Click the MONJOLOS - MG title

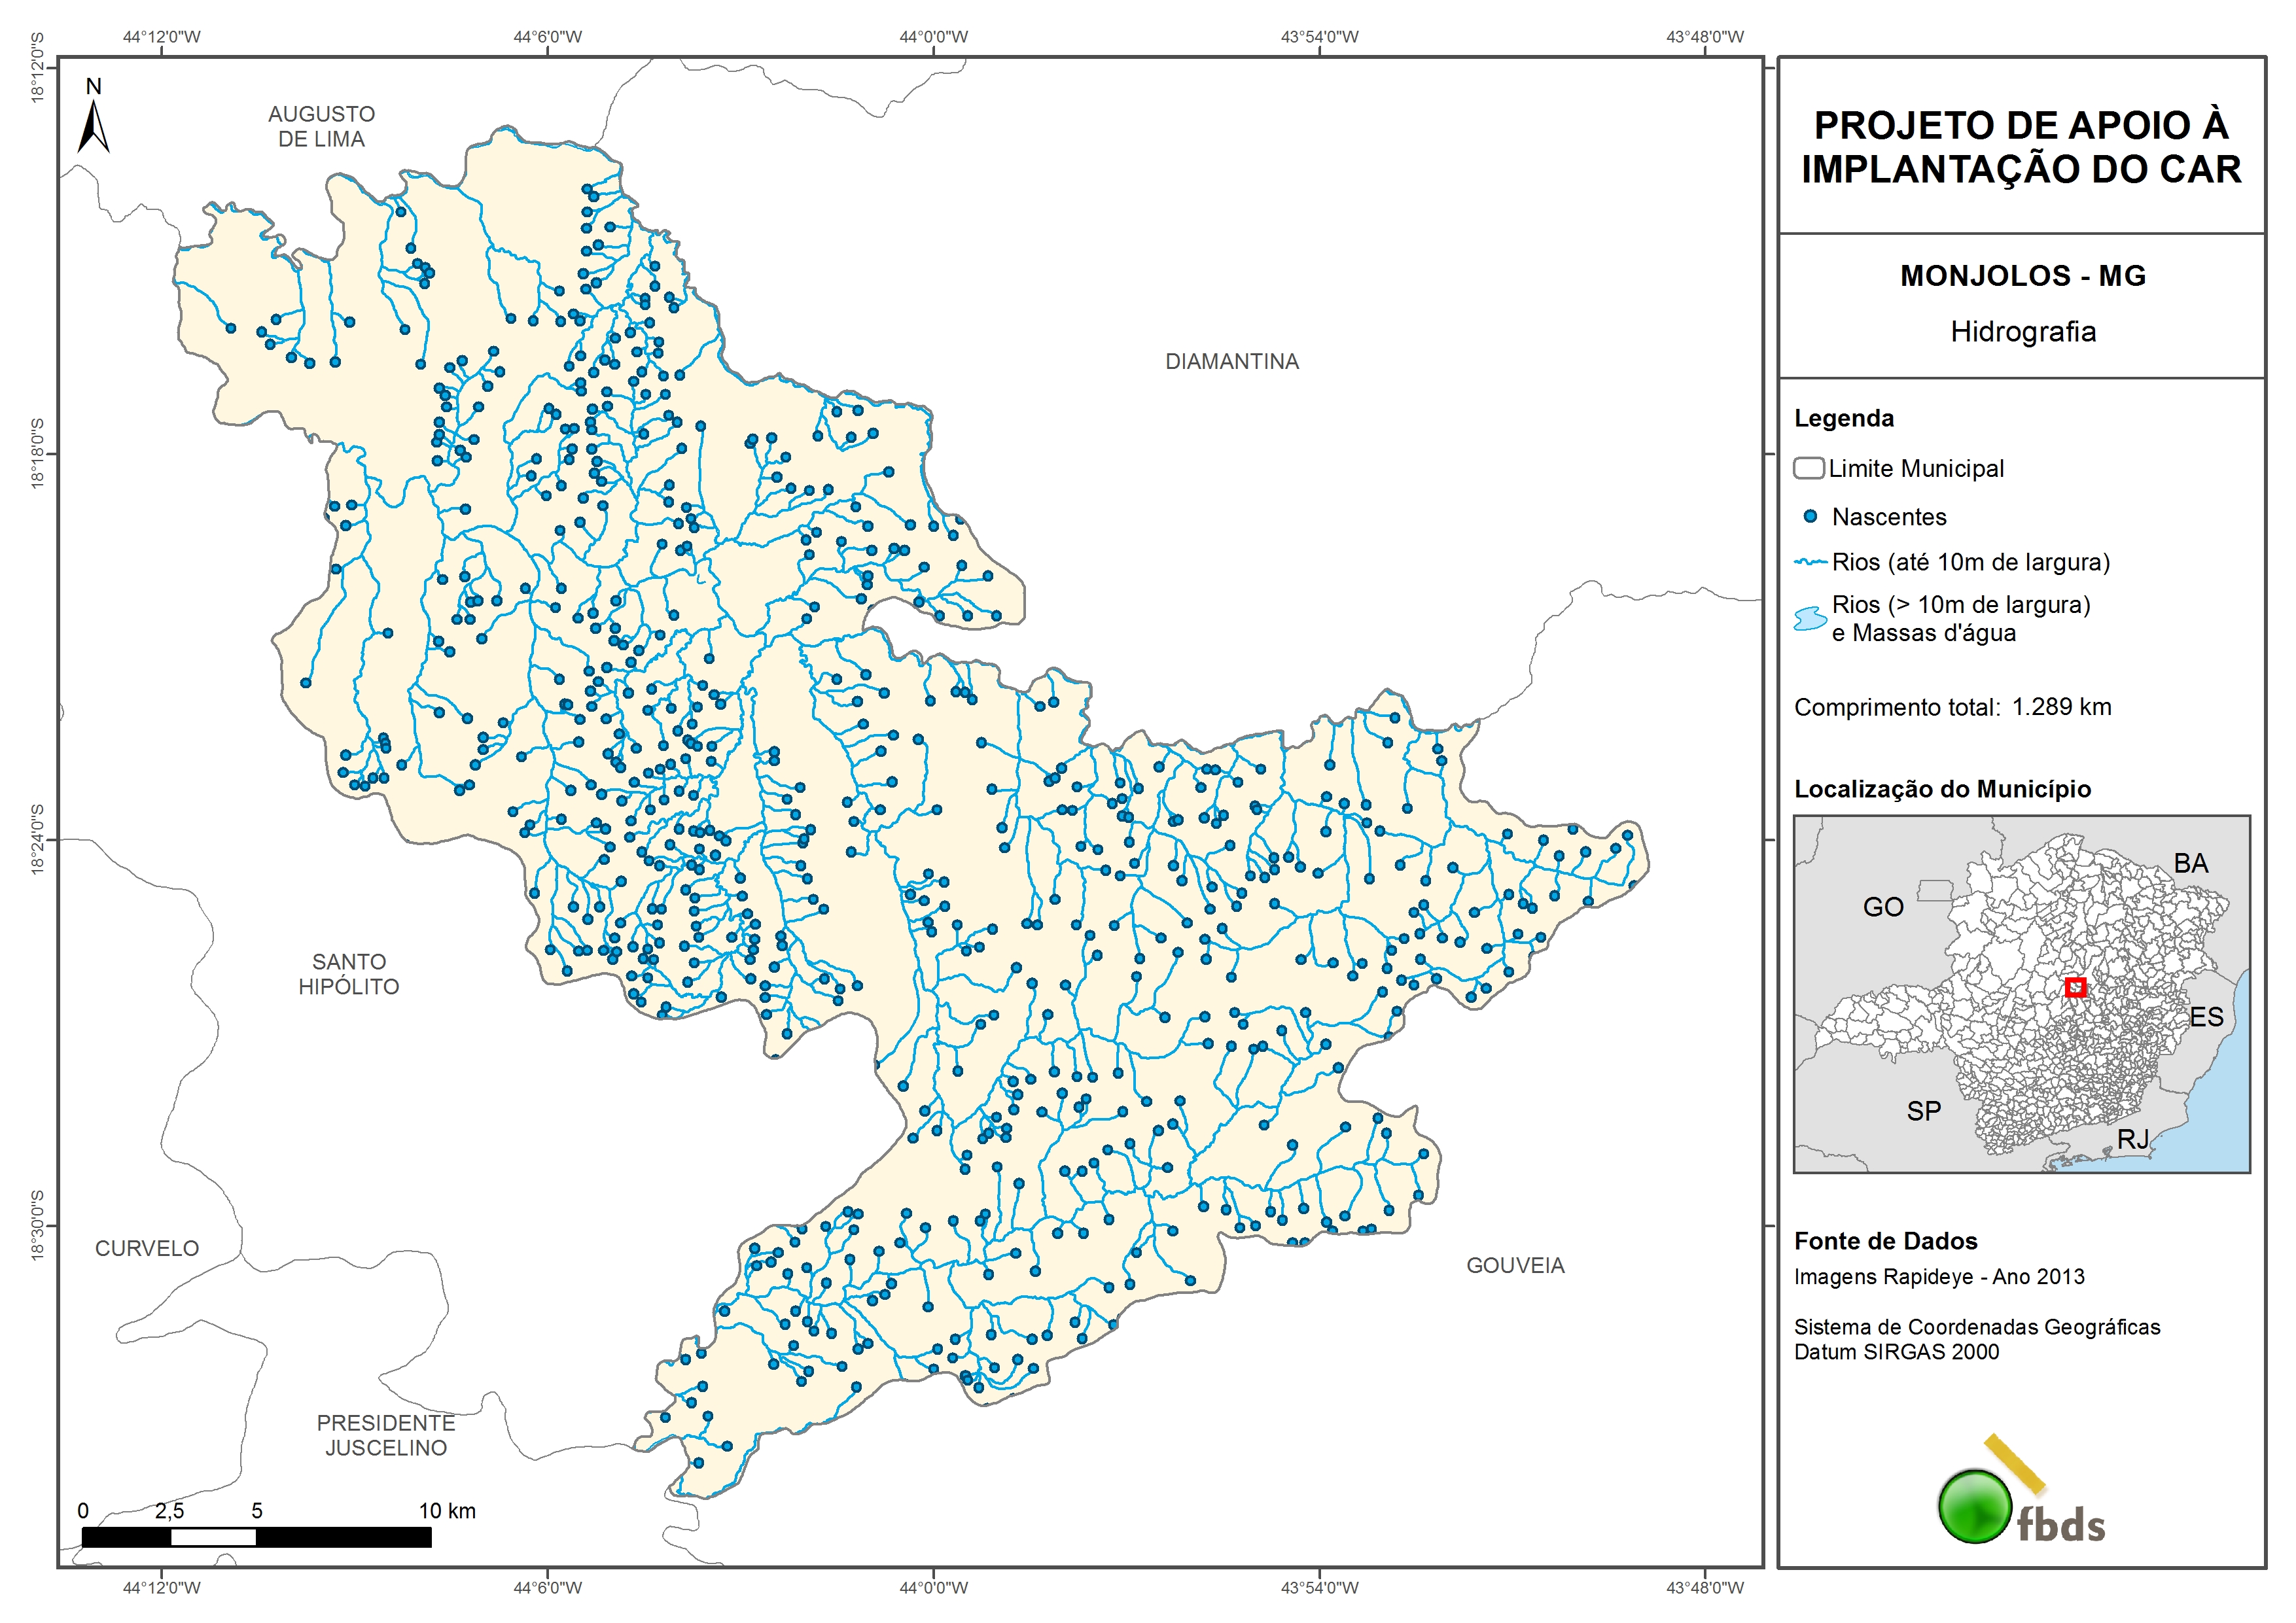[2022, 276]
